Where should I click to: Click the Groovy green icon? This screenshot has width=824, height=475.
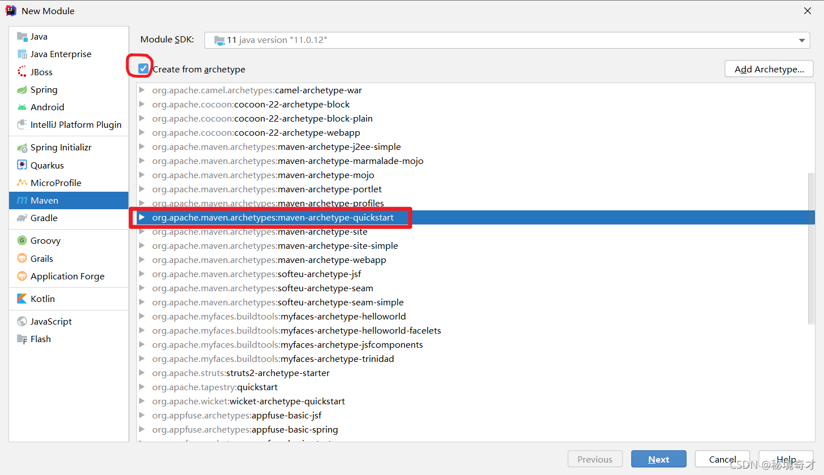click(22, 240)
